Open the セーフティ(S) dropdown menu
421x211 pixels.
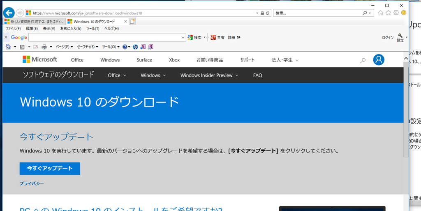pyautogui.click(x=88, y=47)
